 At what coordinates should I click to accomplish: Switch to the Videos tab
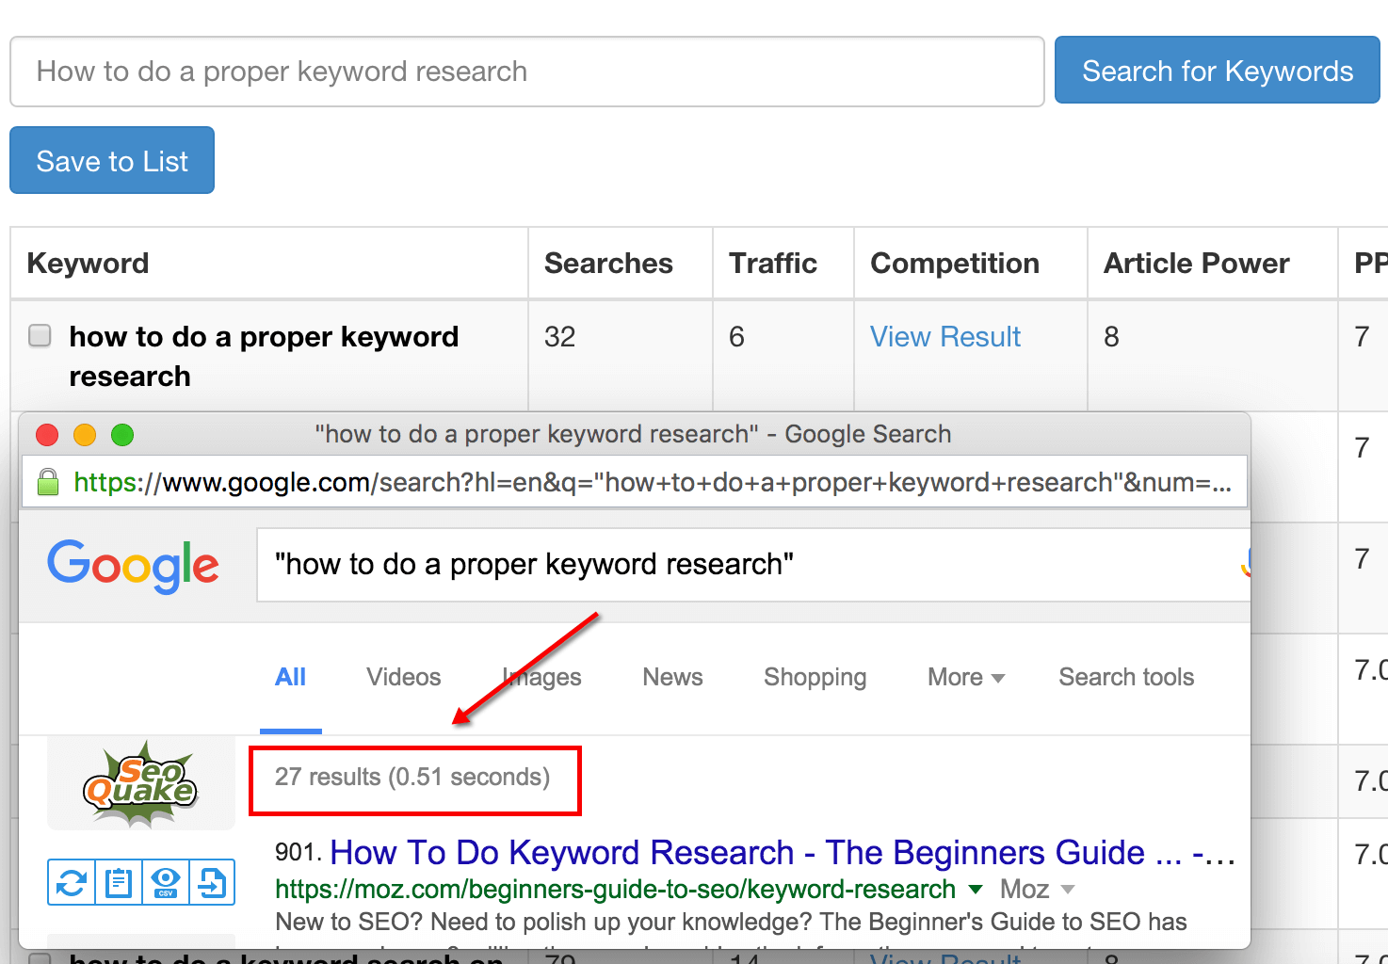(402, 677)
